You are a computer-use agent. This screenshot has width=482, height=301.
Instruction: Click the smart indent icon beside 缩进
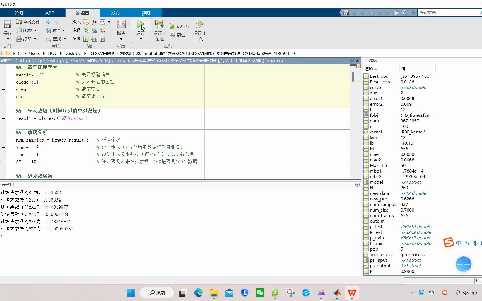pyautogui.click(x=86, y=39)
